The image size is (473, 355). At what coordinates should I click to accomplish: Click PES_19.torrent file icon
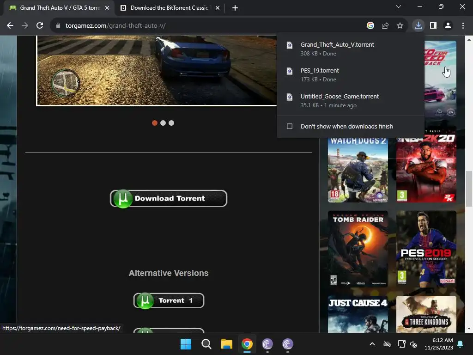[x=289, y=71]
